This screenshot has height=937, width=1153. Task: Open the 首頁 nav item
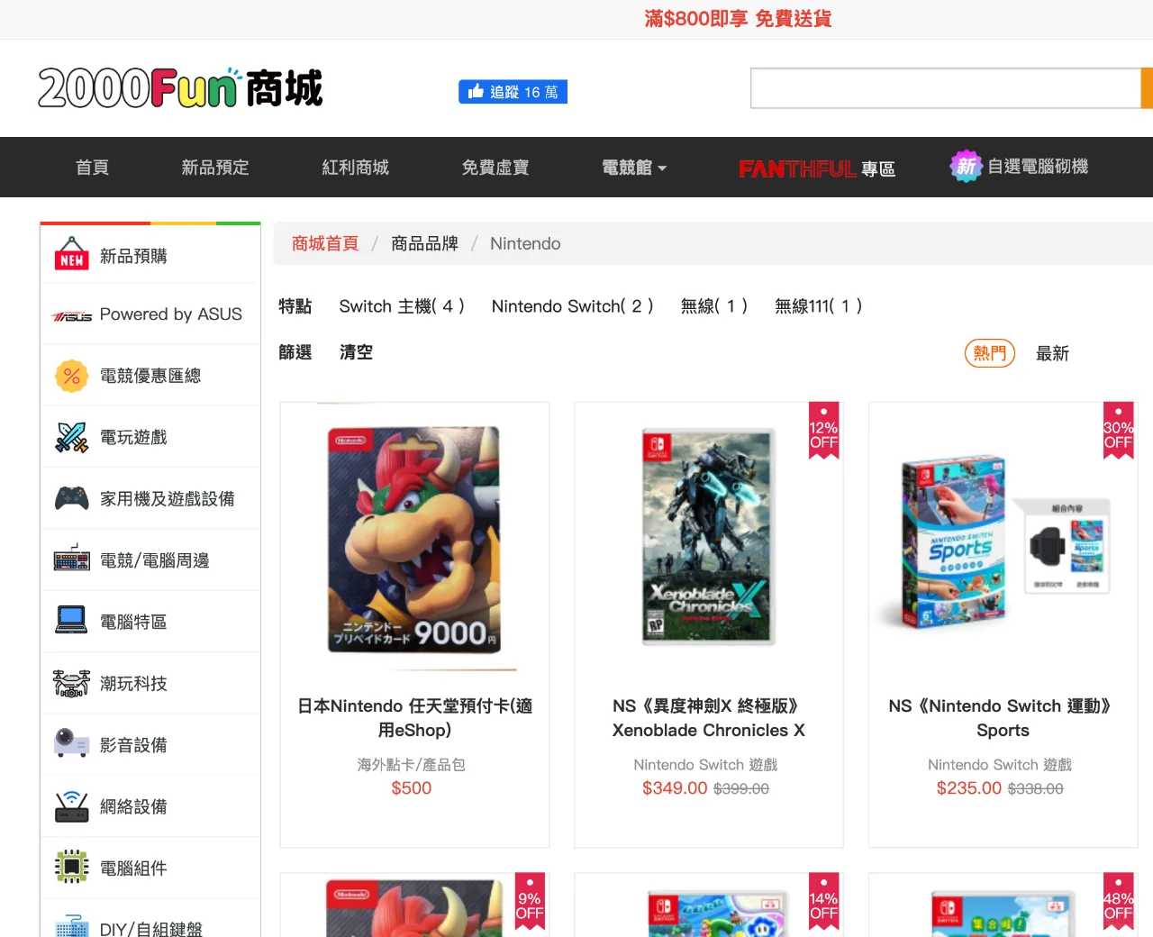pos(92,168)
